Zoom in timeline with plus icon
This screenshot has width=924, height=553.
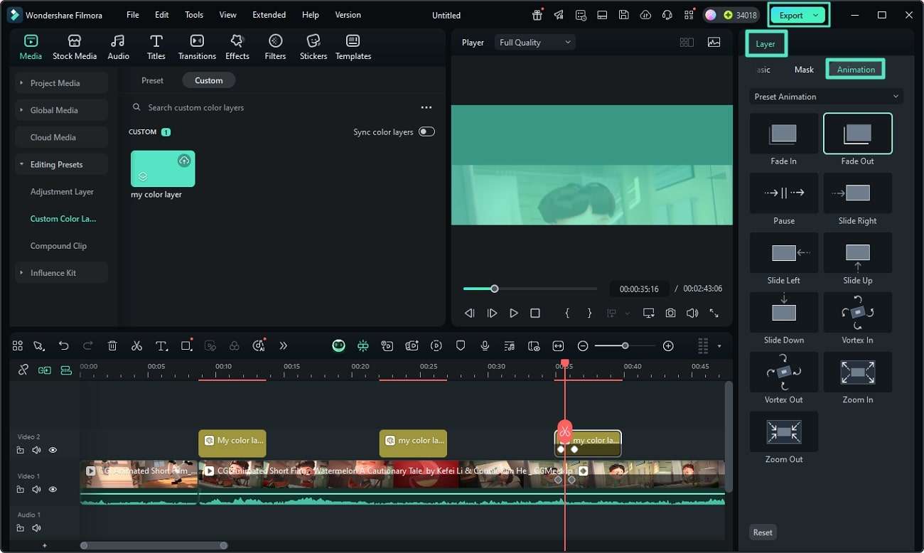(x=668, y=346)
